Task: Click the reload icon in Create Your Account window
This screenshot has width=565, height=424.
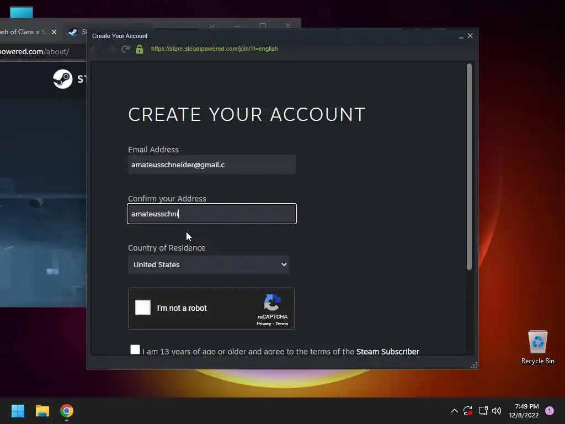Action: (125, 49)
